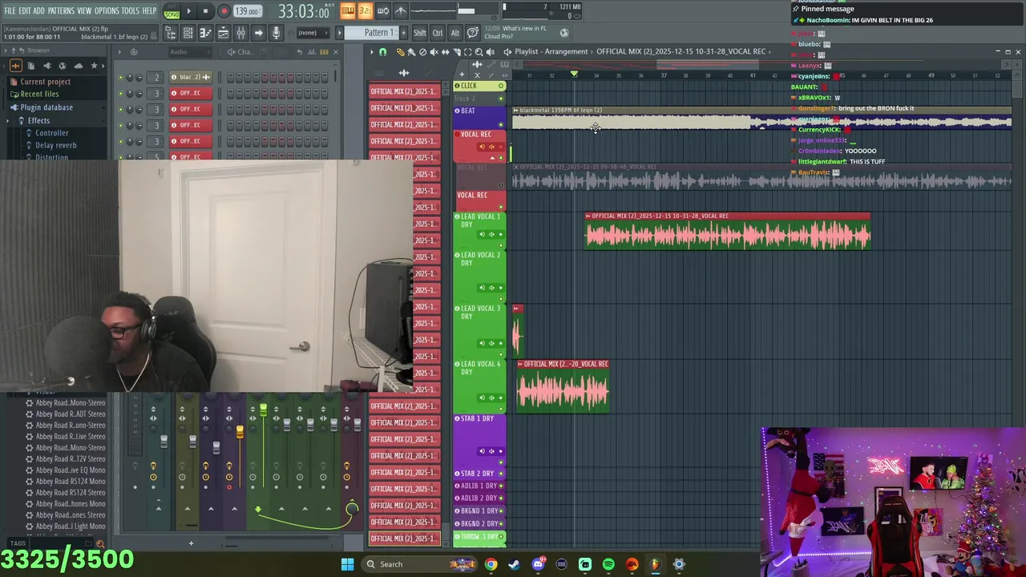Select the LEAD VOCAL 1 audio clip

point(727,231)
